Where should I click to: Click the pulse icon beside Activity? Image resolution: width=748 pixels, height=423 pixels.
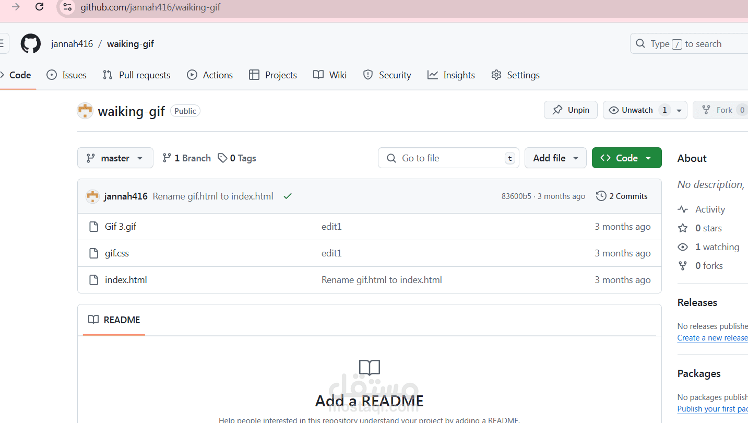tap(683, 209)
